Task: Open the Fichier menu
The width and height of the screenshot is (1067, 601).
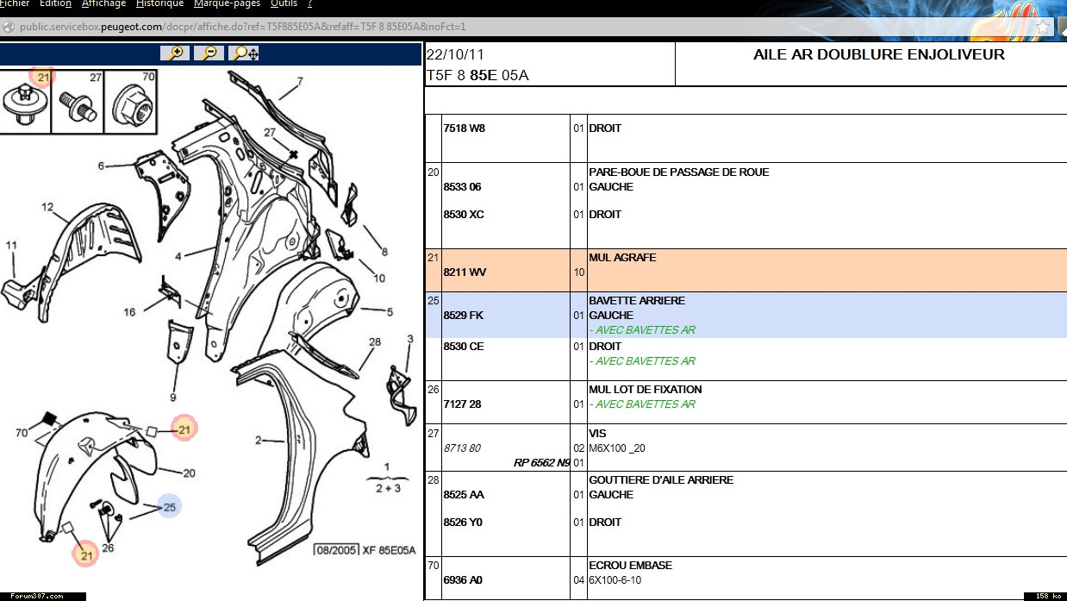Action: pyautogui.click(x=14, y=4)
